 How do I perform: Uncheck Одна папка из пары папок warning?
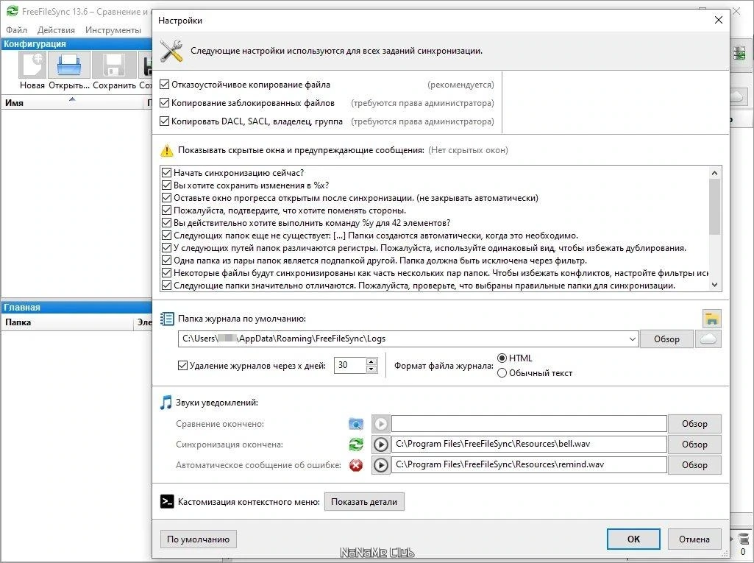[166, 261]
